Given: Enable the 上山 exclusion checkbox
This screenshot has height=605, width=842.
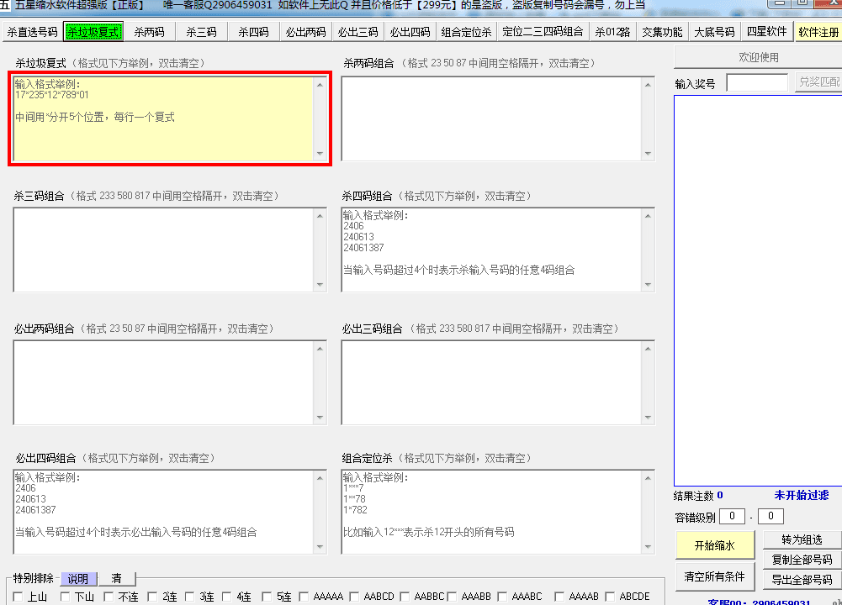Looking at the screenshot, I should [x=19, y=597].
